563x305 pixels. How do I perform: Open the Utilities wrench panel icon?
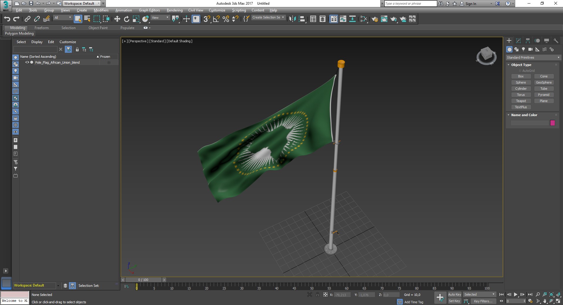click(556, 41)
